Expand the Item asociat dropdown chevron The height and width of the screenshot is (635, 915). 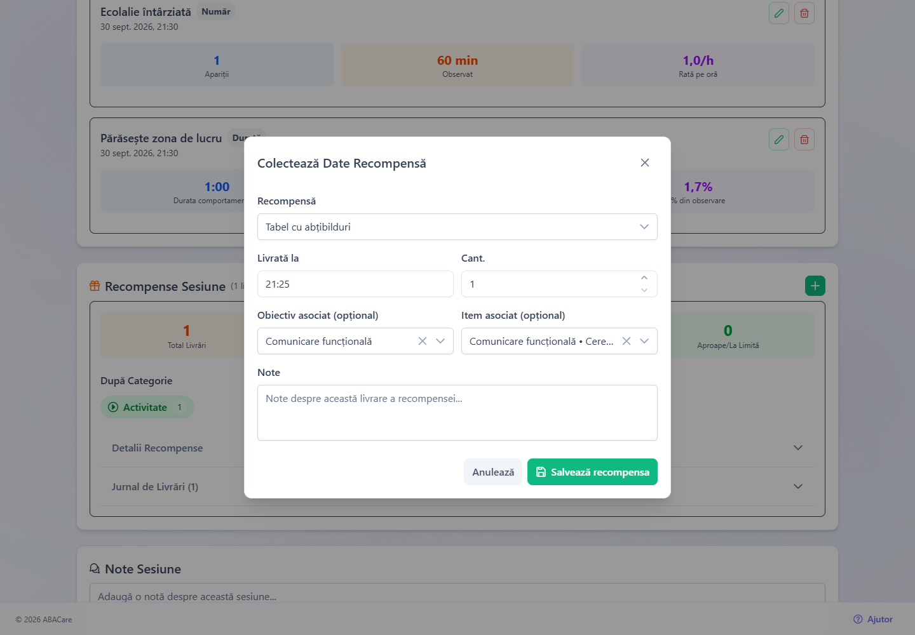644,341
